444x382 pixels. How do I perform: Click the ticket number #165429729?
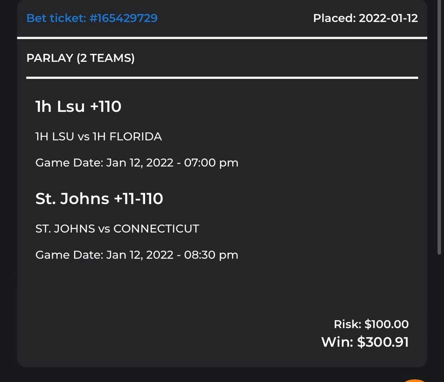pos(123,18)
